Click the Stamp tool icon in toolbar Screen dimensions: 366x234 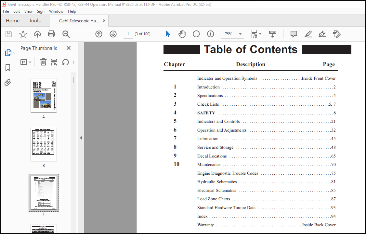[x=337, y=34]
